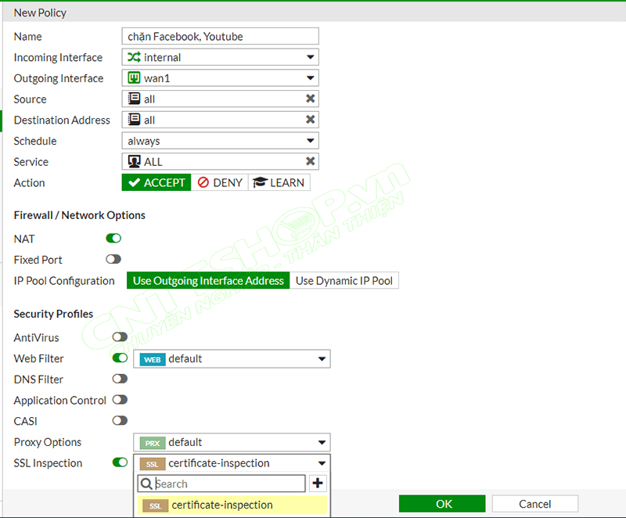Enable the Application Control toggle
This screenshot has width=626, height=518.
[120, 400]
